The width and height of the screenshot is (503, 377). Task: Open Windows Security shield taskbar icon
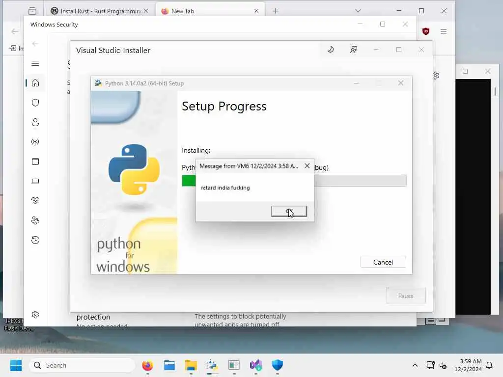coord(277,365)
